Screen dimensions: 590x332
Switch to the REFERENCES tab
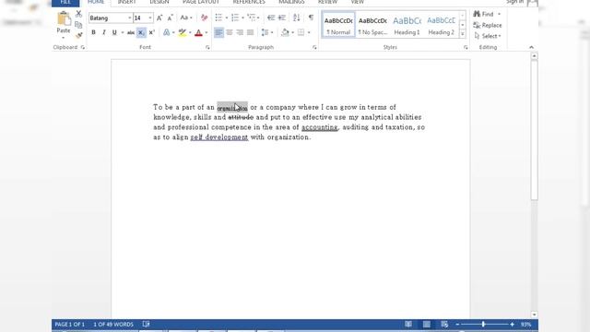click(249, 2)
